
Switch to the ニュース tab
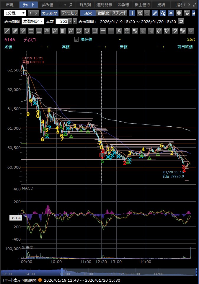(66, 5)
